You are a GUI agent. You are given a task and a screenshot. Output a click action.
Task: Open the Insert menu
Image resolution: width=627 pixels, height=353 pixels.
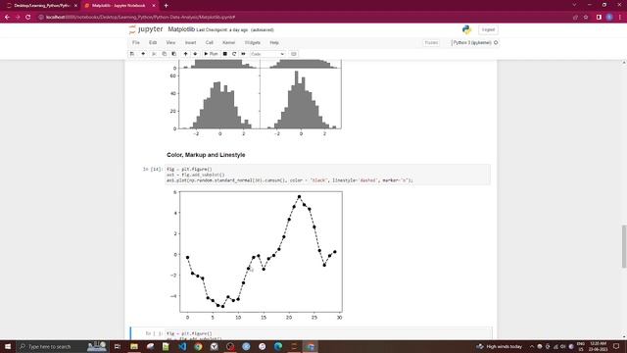coord(190,42)
